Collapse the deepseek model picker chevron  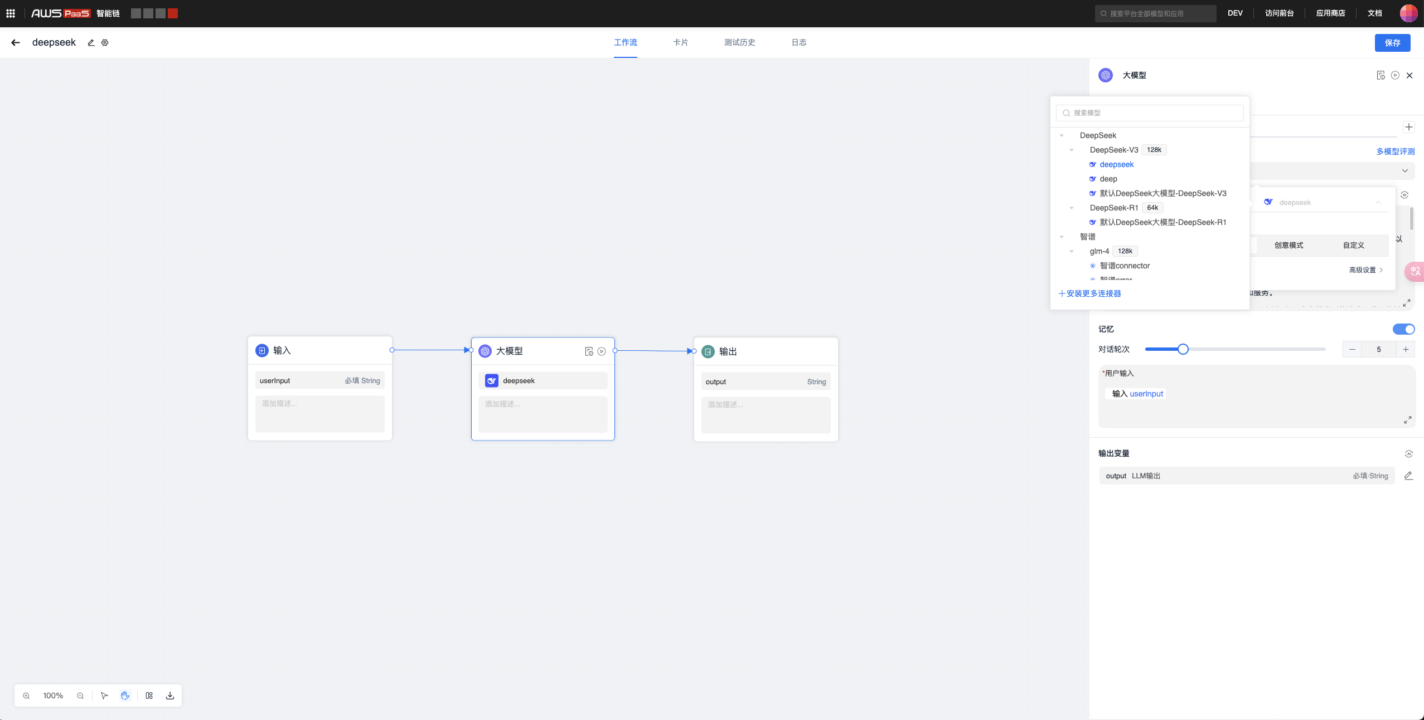[1378, 203]
